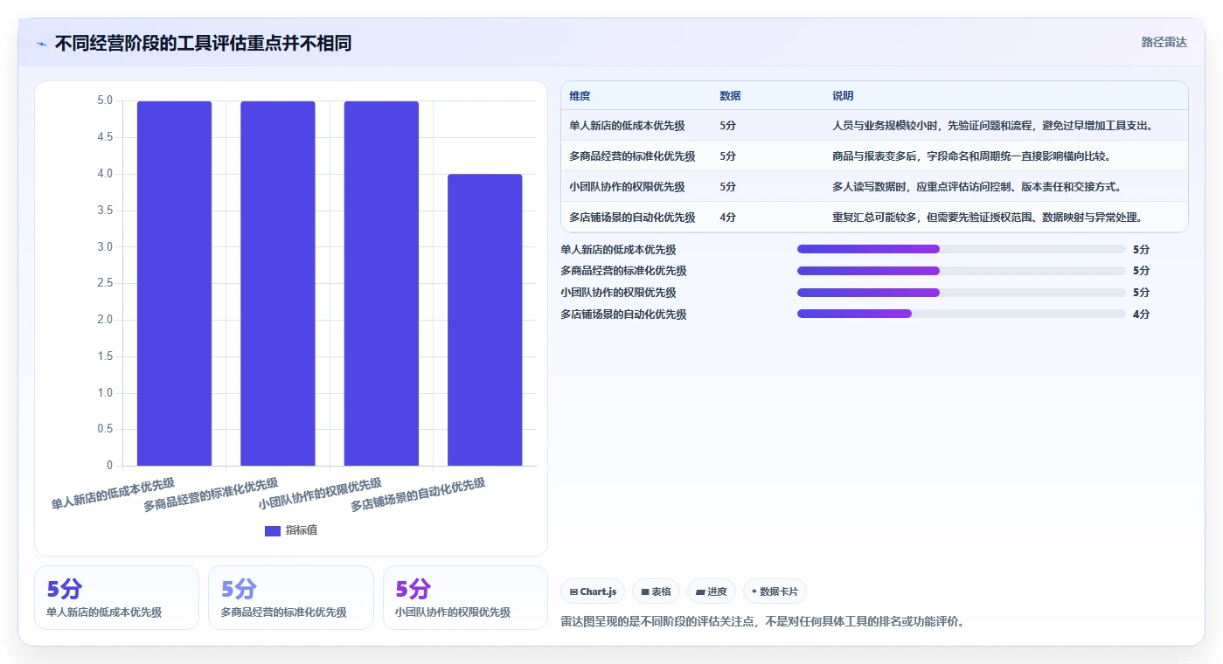Click the 4分 cell in the table

727,218
